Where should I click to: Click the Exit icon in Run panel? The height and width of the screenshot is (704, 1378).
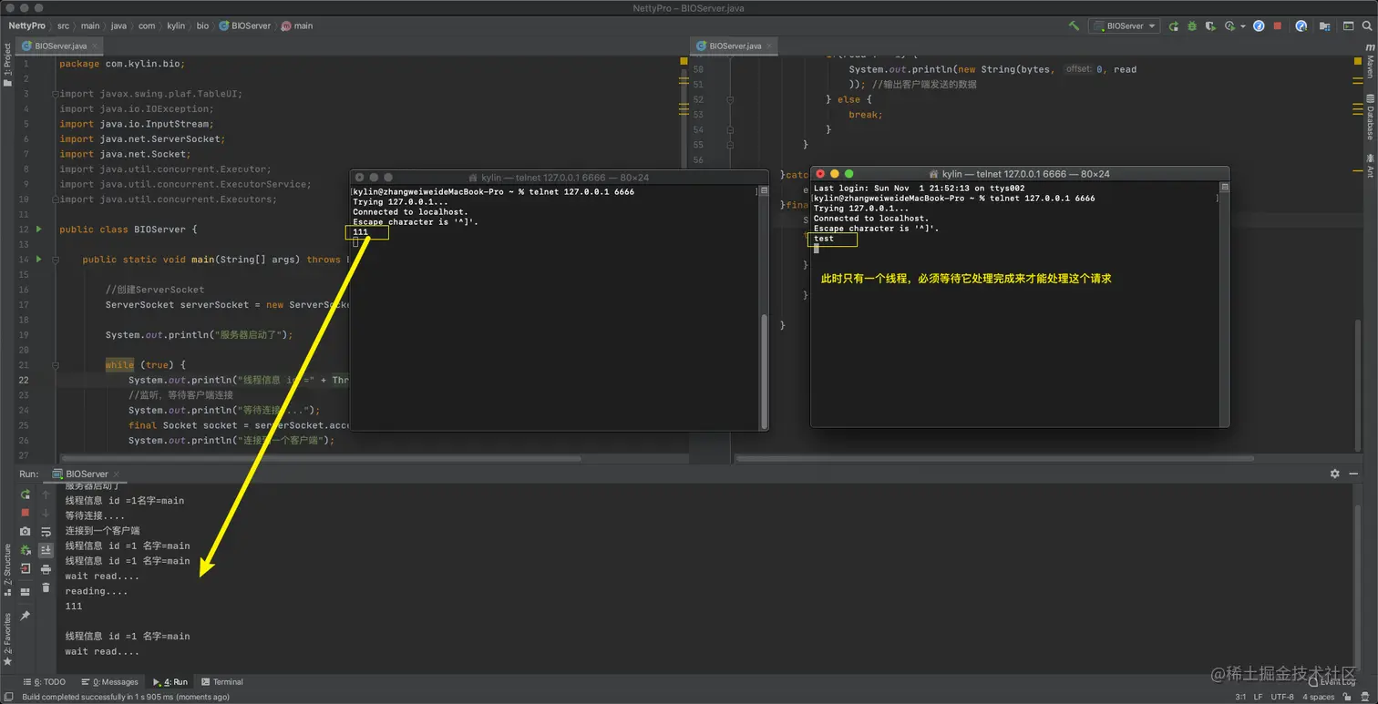tap(26, 568)
